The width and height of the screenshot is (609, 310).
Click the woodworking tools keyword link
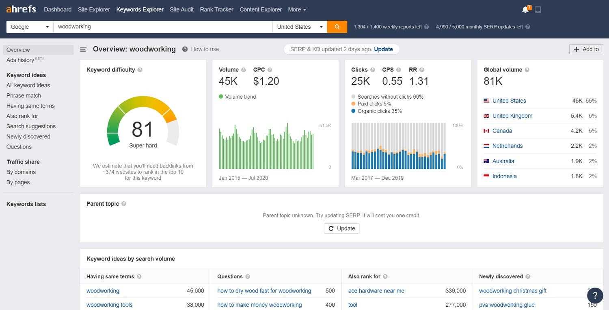coord(110,305)
